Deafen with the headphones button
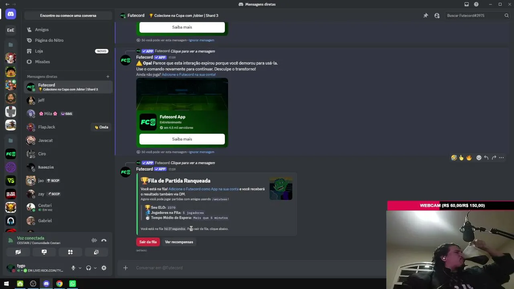 pyautogui.click(x=88, y=268)
